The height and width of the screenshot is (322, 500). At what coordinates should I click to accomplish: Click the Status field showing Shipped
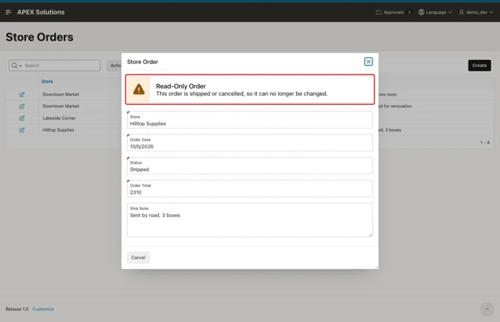tap(250, 166)
